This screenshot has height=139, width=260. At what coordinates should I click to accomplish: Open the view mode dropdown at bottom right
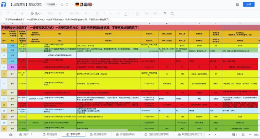235,134
